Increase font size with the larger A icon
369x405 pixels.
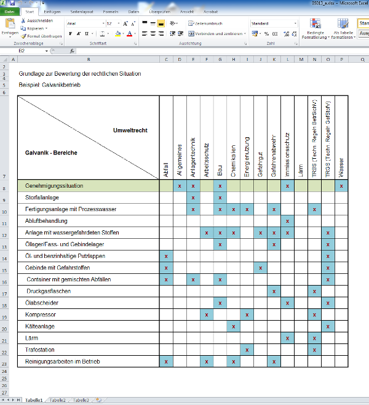(125, 23)
